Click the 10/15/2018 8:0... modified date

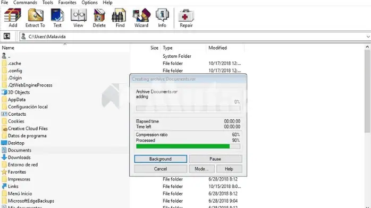225,186
